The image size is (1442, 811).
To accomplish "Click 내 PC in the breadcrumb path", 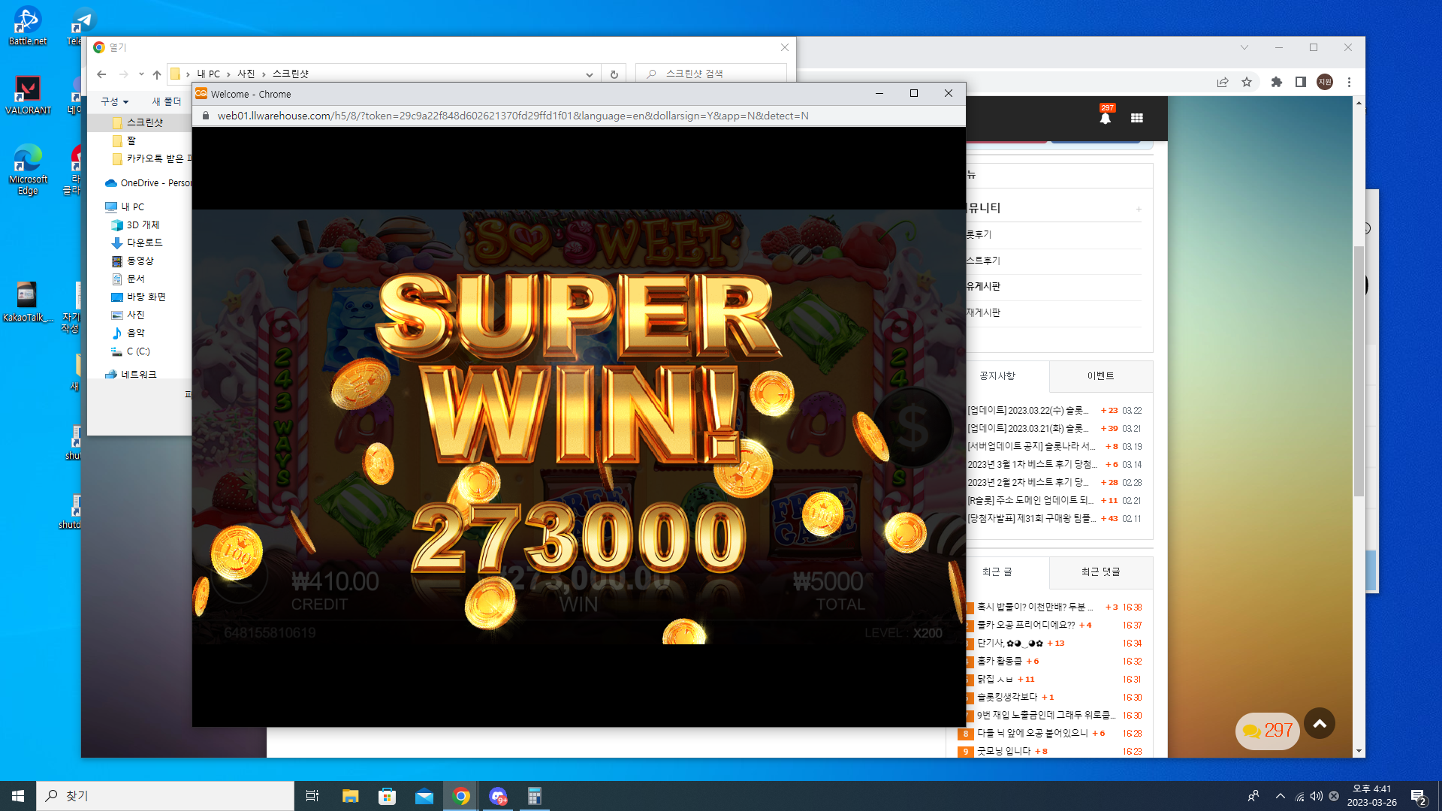I will pyautogui.click(x=208, y=74).
